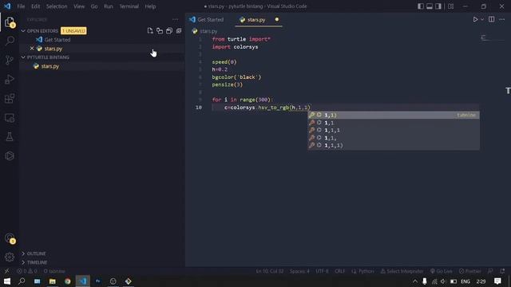This screenshot has width=511, height=287.
Task: Switch to the Get Started tab
Action: (207, 19)
